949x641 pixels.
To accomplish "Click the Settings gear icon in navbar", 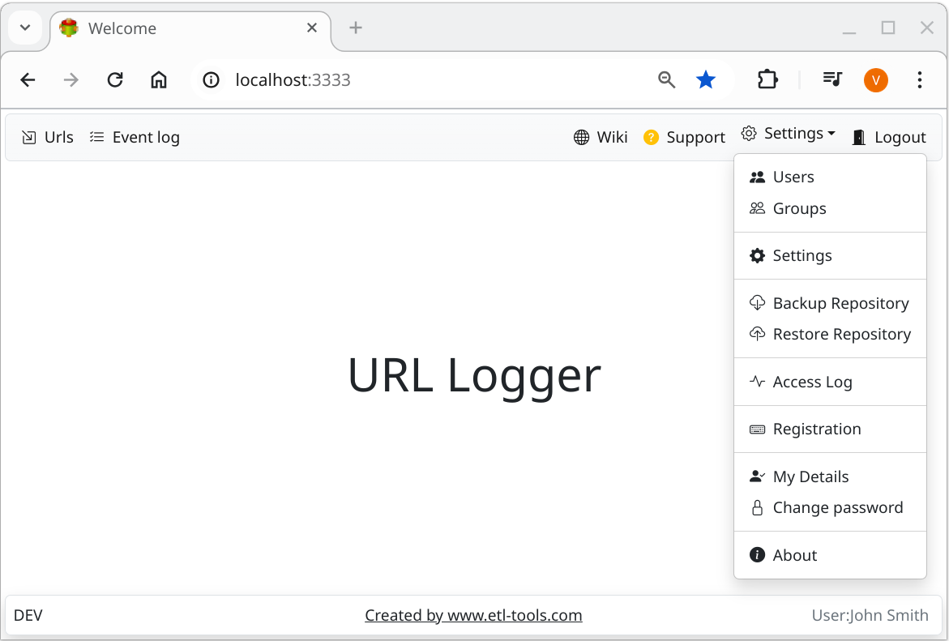I will 749,133.
